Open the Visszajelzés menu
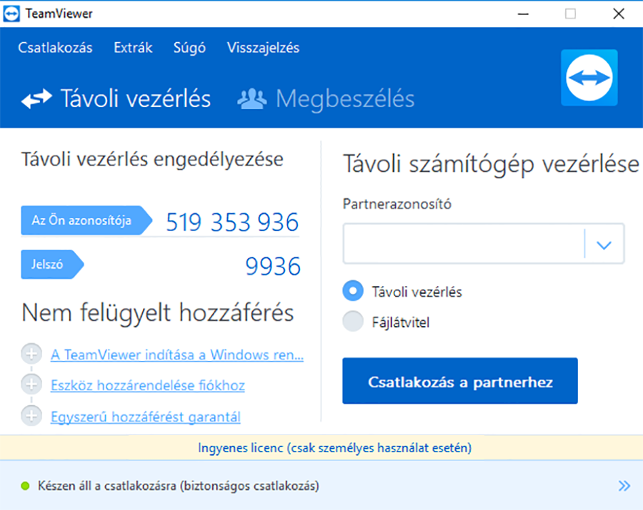Image resolution: width=643 pixels, height=510 pixels. click(263, 48)
